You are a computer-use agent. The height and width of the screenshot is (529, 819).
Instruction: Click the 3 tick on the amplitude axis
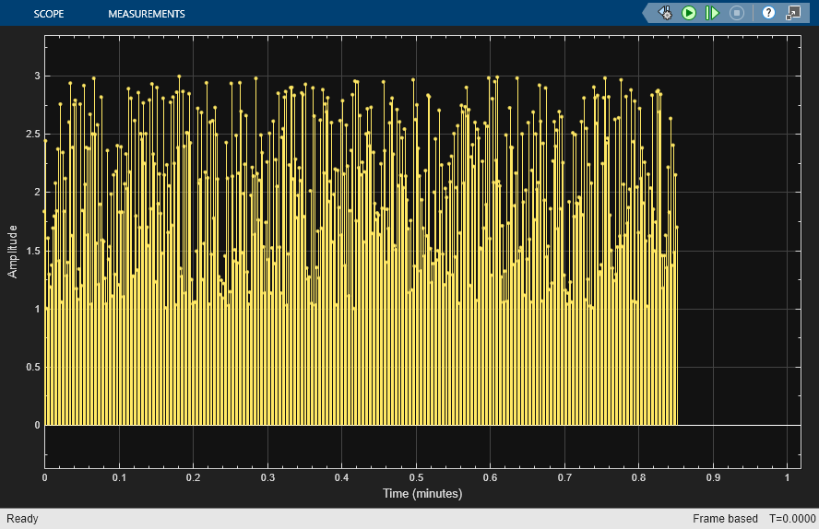click(x=37, y=76)
